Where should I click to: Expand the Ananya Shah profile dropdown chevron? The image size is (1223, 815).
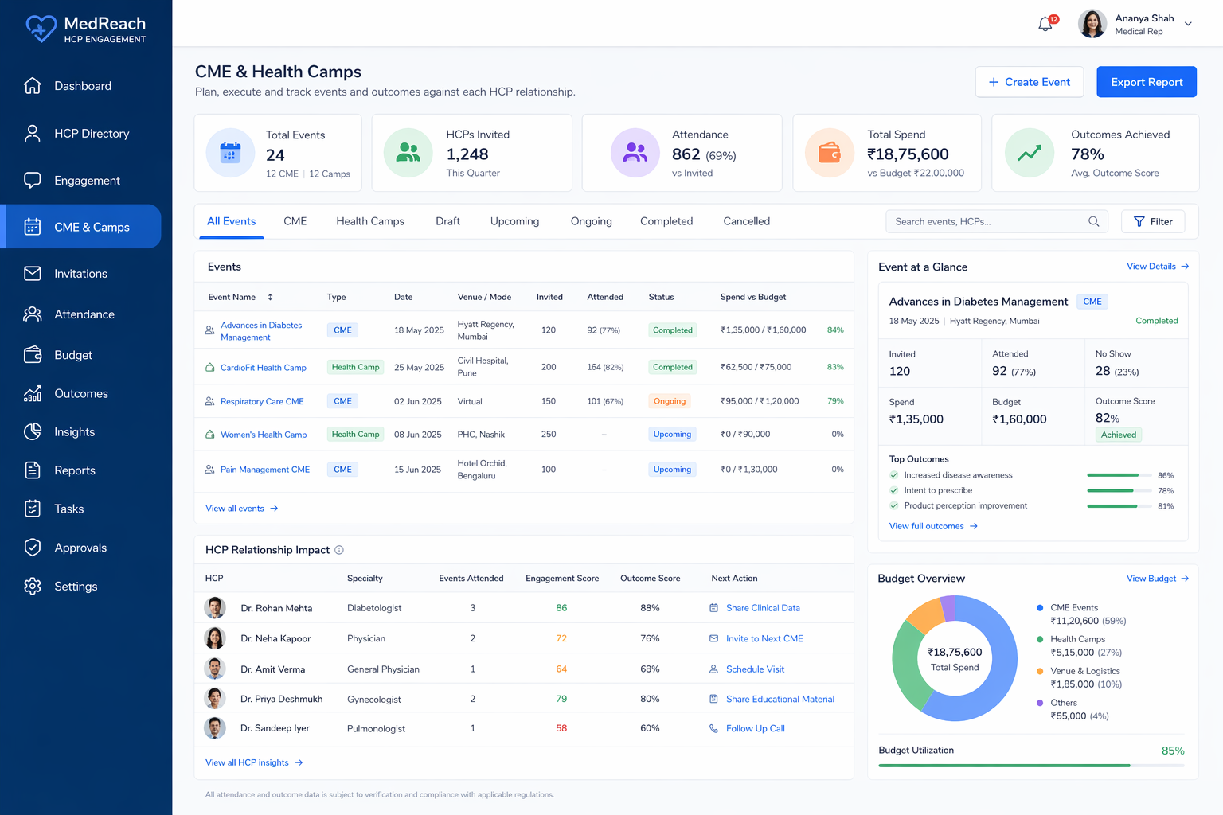[x=1188, y=24]
